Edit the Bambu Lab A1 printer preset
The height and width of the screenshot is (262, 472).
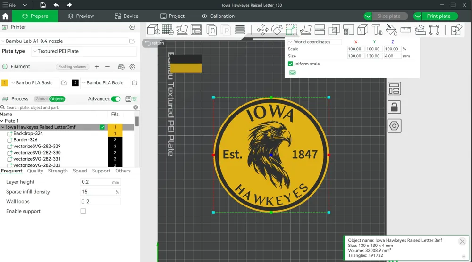[x=132, y=41]
